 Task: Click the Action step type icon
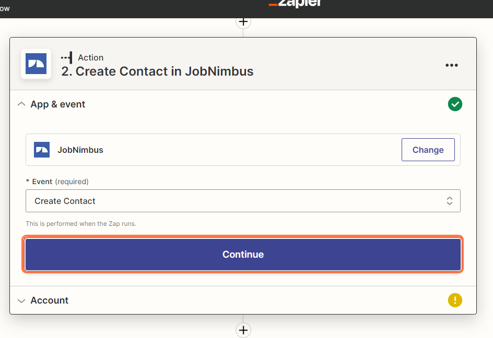67,57
